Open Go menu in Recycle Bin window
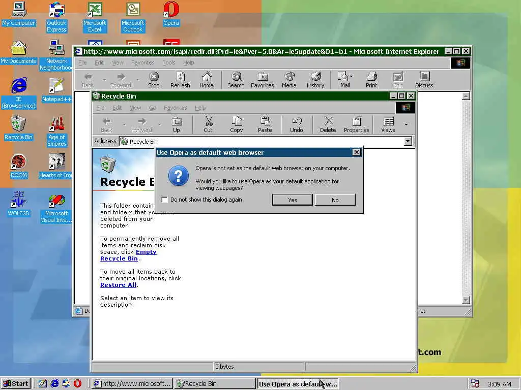 pyautogui.click(x=153, y=108)
